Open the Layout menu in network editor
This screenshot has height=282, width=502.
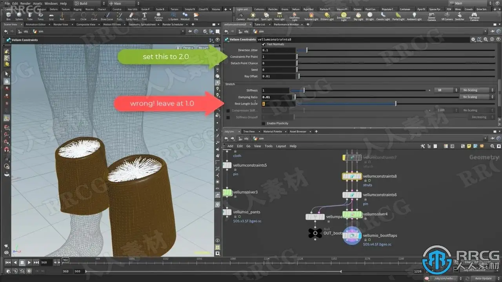point(281,146)
